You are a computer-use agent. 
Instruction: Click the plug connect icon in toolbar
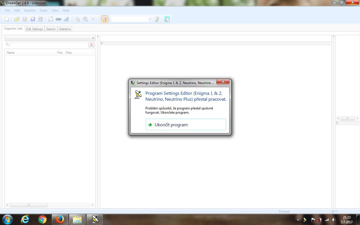click(157, 19)
